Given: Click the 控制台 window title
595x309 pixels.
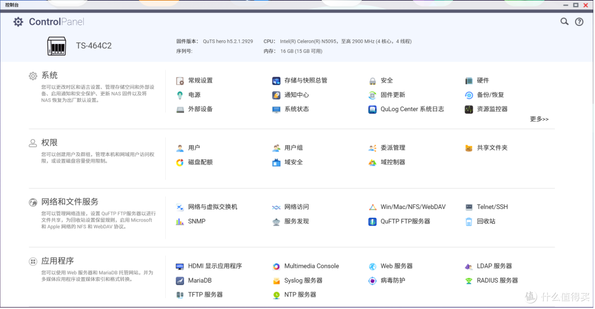Looking at the screenshot, I should coord(12,5).
